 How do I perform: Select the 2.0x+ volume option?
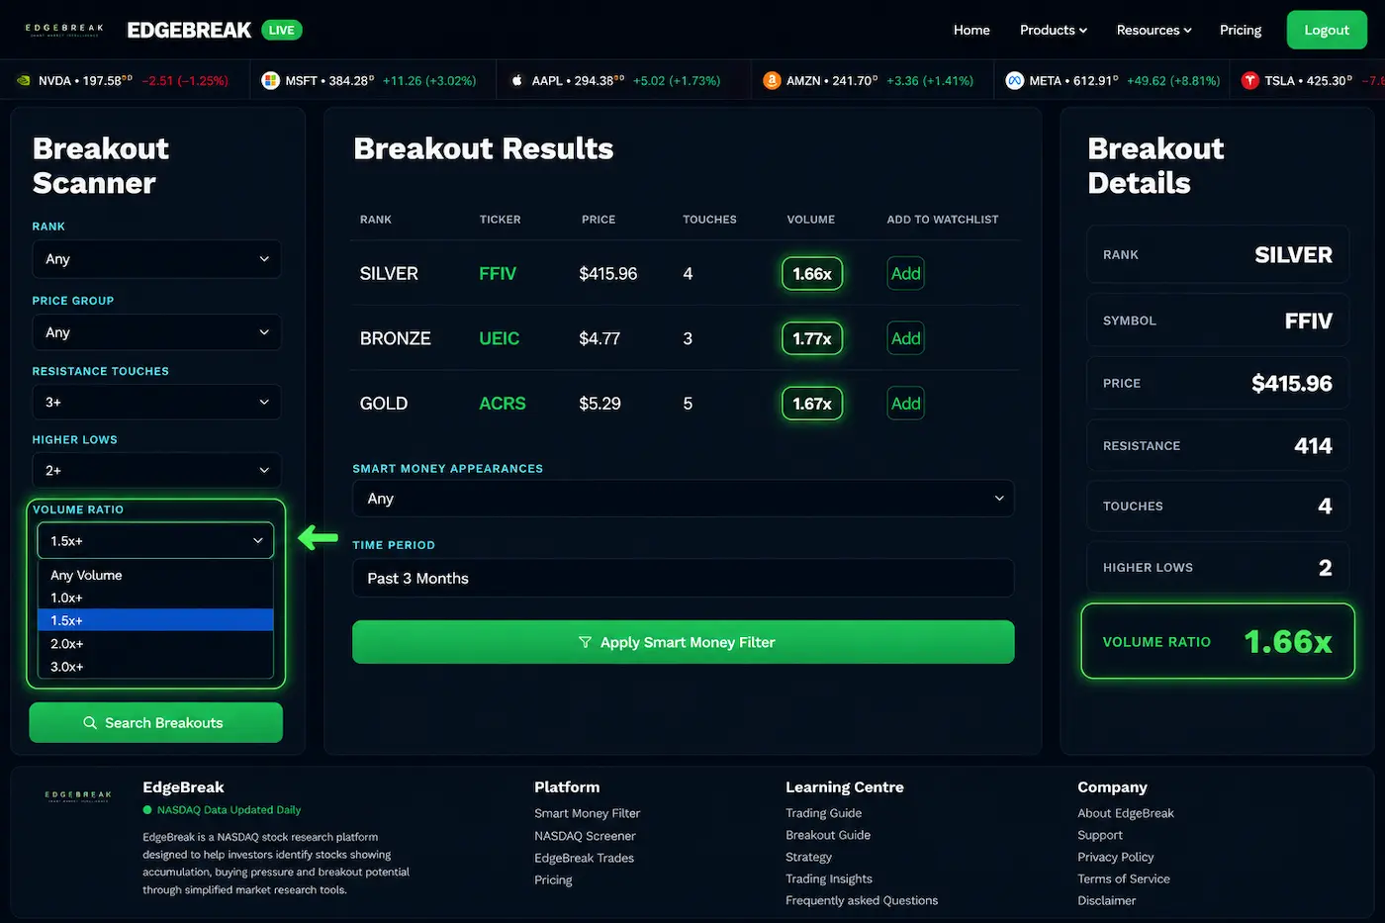[x=155, y=644]
